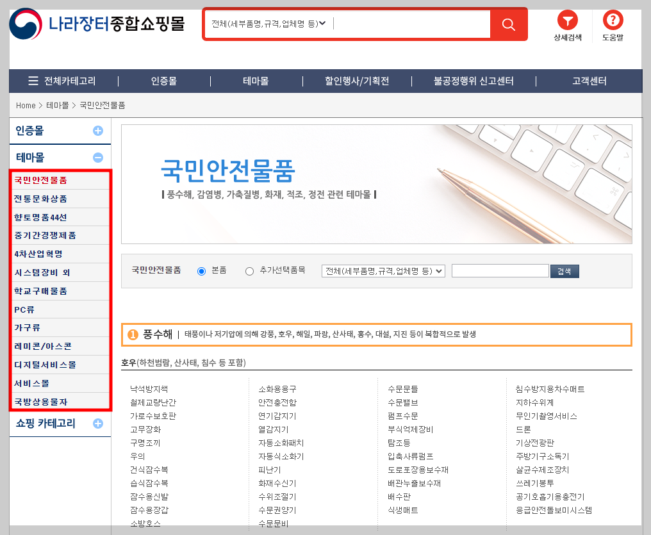Click the top search text field
This screenshot has width=651, height=535.
411,24
